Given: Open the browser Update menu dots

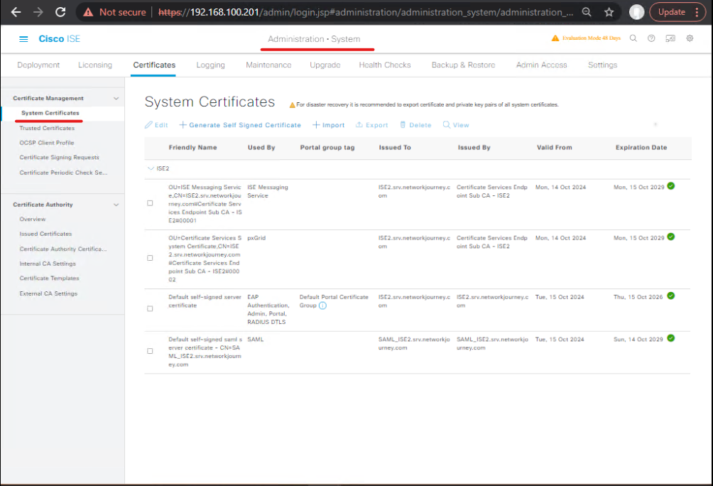Looking at the screenshot, I should pos(697,12).
